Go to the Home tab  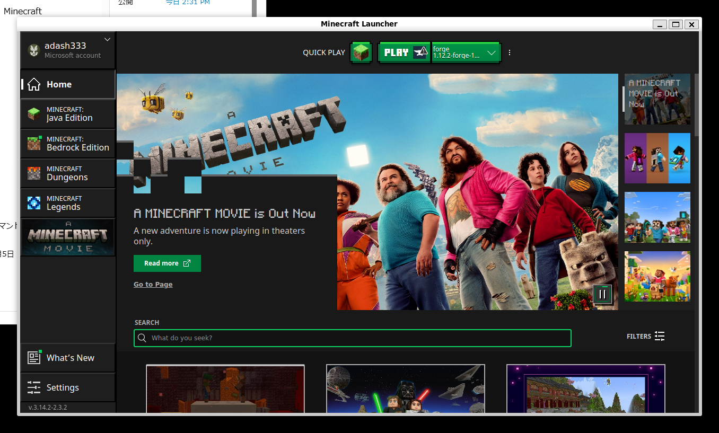pos(68,84)
